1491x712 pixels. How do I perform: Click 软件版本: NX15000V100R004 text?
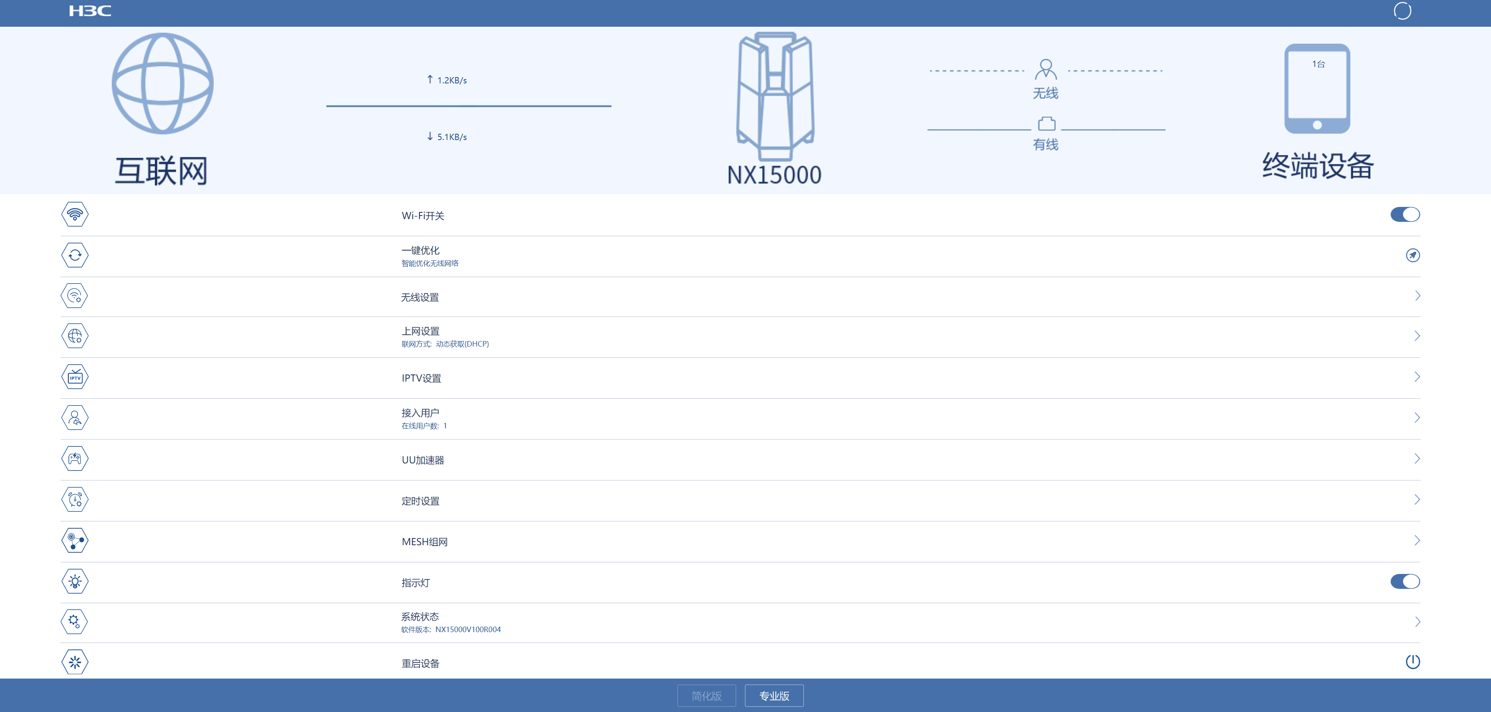pyautogui.click(x=451, y=629)
